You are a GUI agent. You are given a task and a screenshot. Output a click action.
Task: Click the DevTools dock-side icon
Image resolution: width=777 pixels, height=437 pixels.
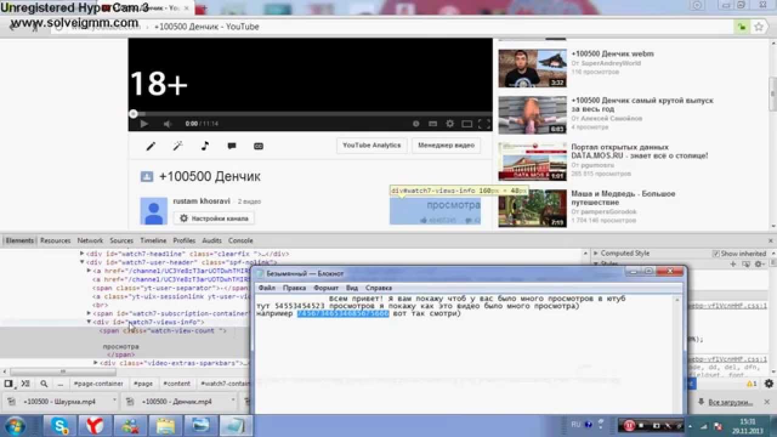tap(8, 384)
